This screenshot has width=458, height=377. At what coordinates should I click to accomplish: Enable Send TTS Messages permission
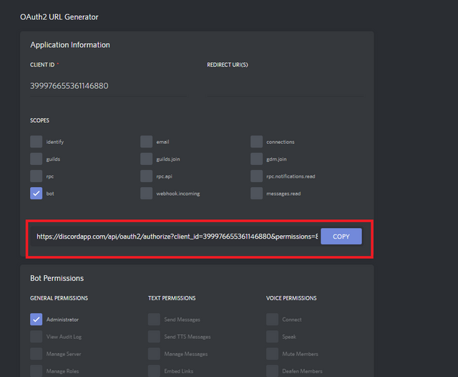tap(154, 337)
